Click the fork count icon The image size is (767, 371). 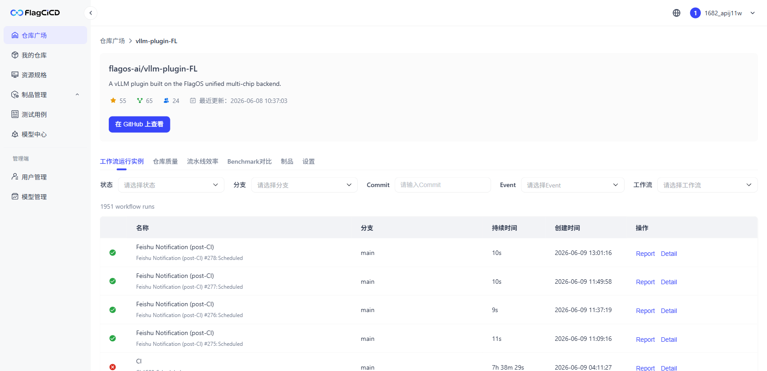click(140, 100)
